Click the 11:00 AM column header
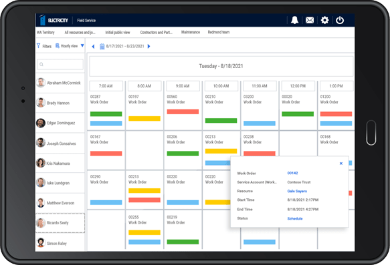390x265 pixels. 260,86
